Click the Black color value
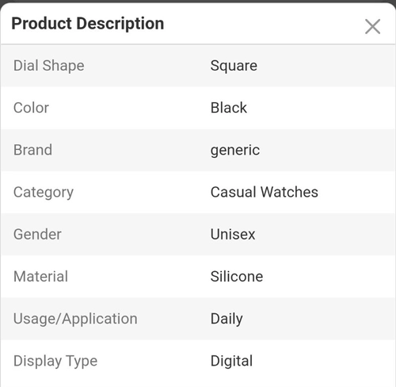 click(229, 108)
